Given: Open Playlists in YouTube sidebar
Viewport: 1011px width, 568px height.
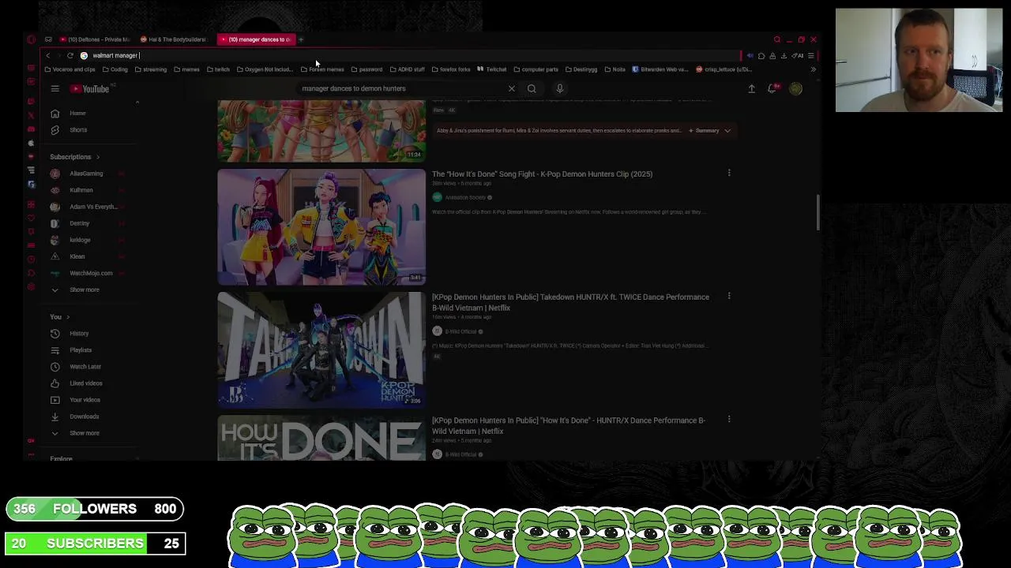Looking at the screenshot, I should pyautogui.click(x=81, y=350).
